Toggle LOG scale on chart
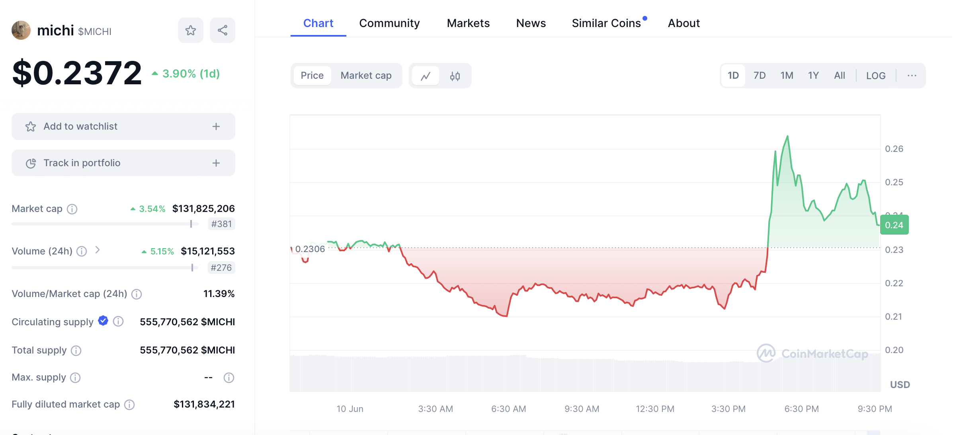This screenshot has height=435, width=953. 875,76
